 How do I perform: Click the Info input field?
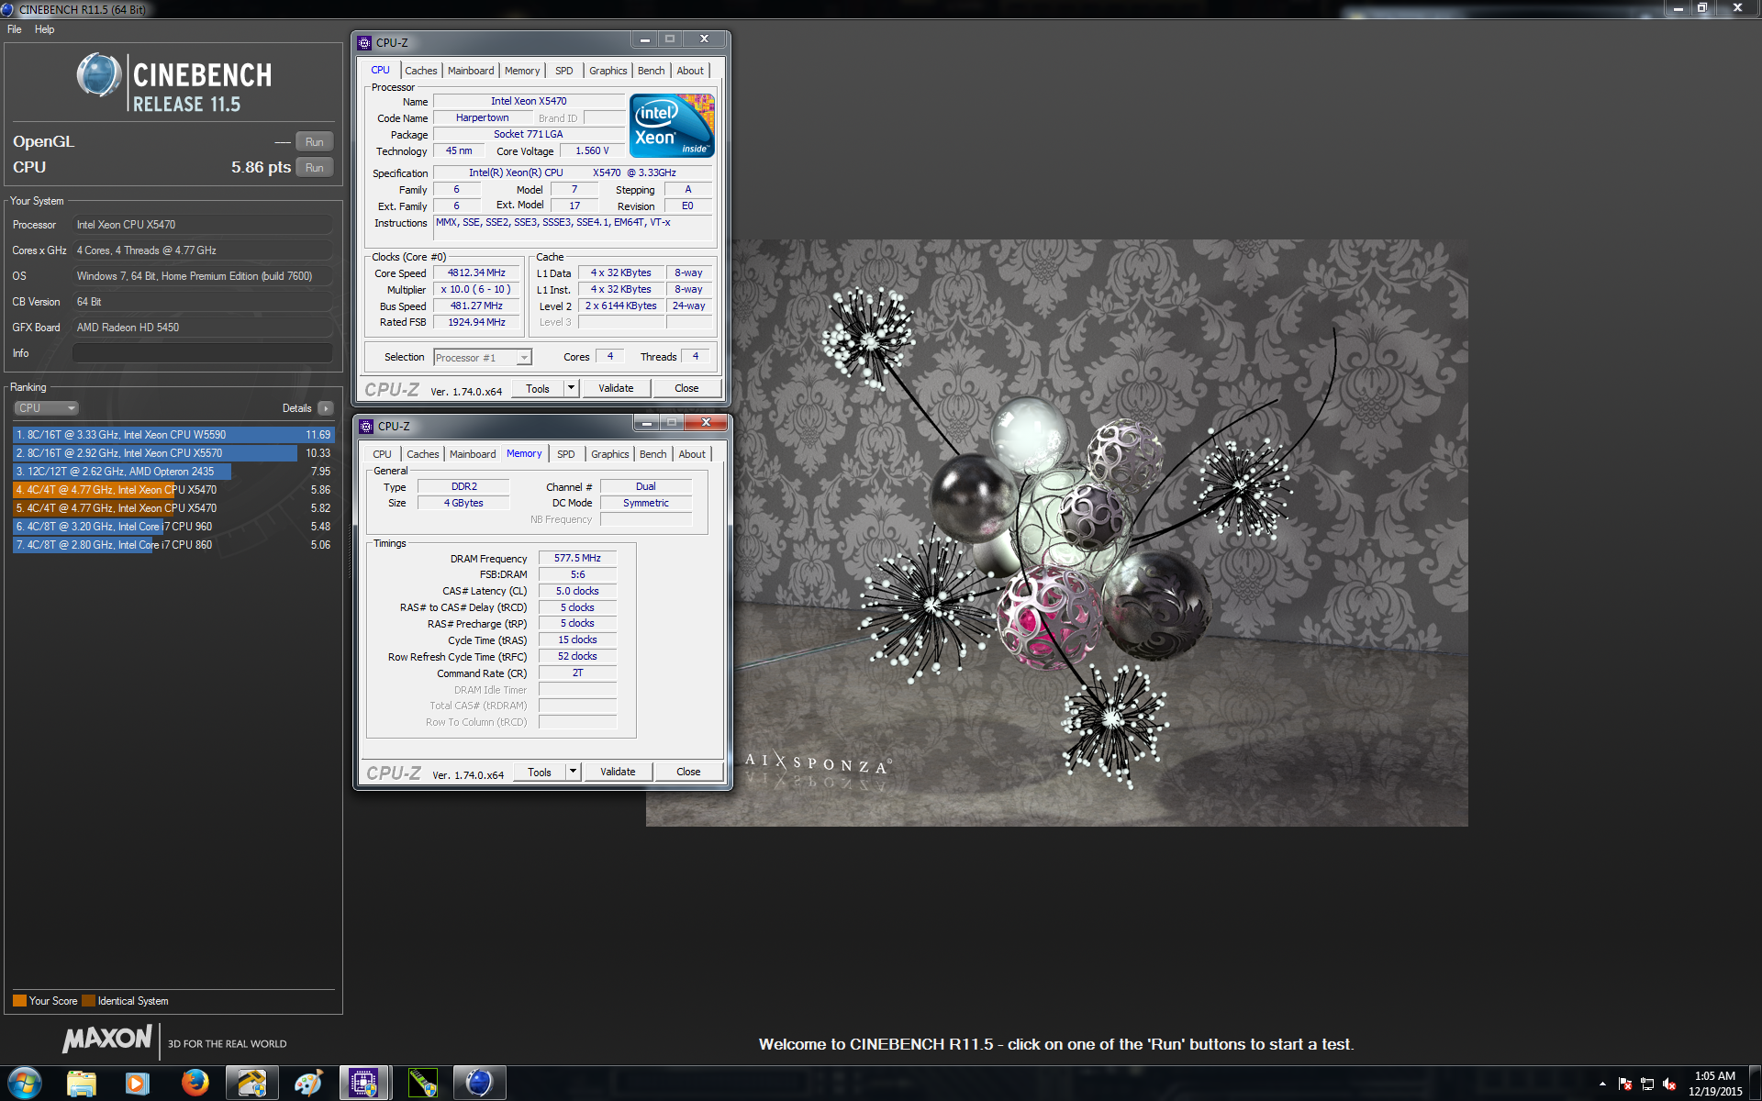(x=203, y=353)
